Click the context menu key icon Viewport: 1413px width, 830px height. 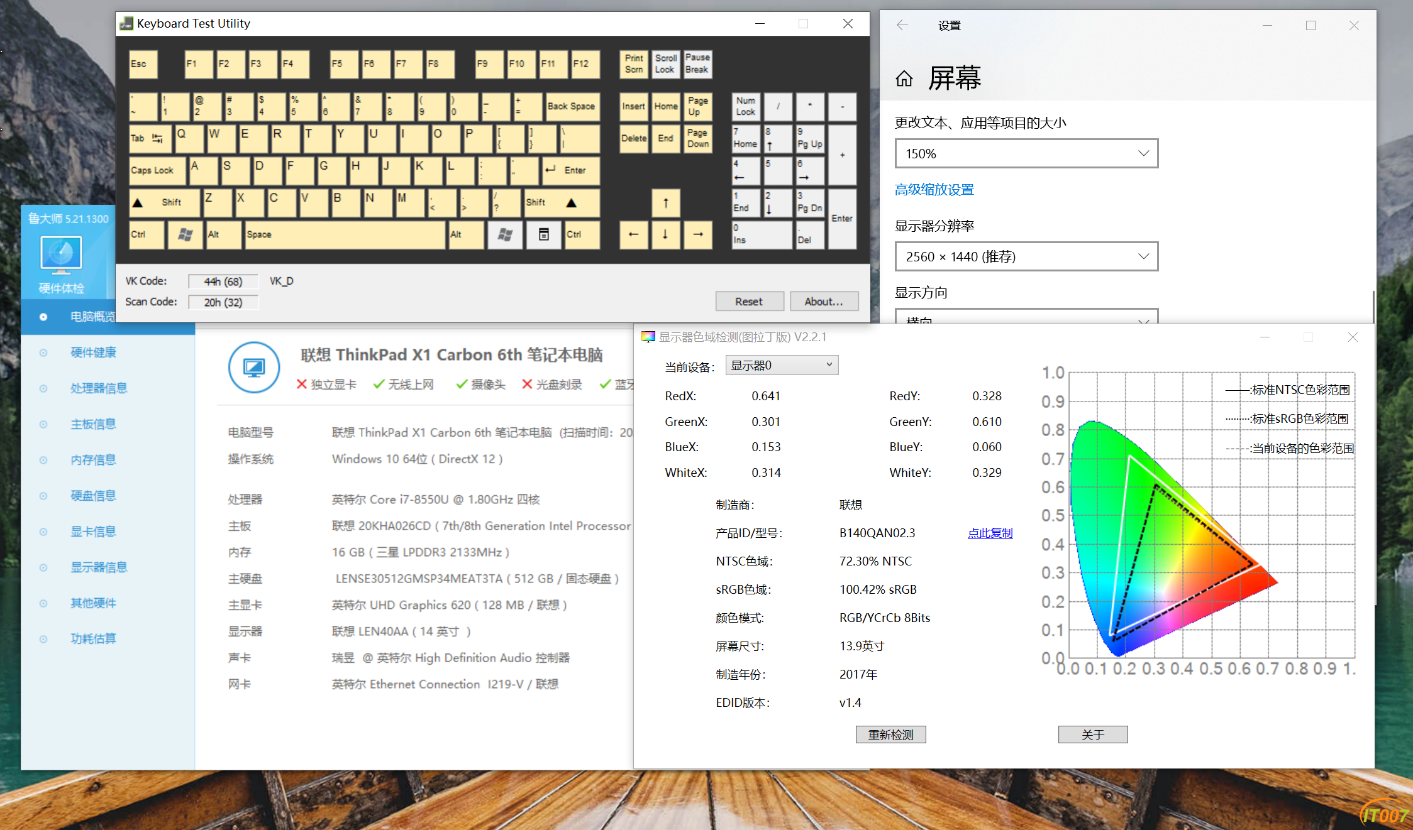pos(544,234)
